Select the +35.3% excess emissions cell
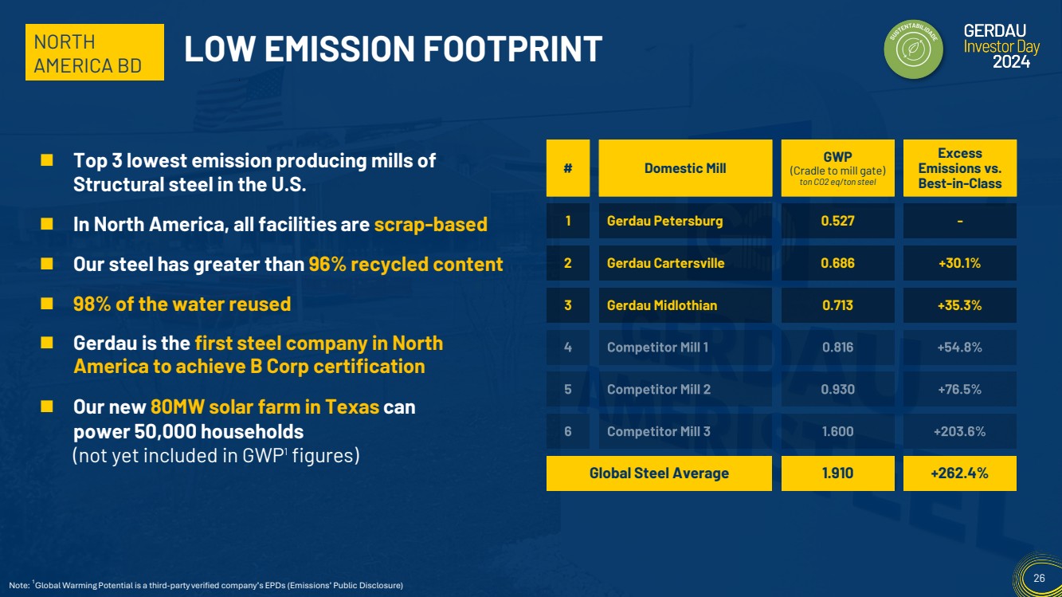Viewport: 1062px width, 597px height. (x=960, y=305)
